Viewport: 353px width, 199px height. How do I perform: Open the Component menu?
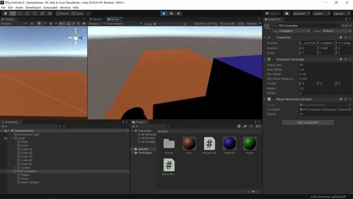tap(50, 7)
